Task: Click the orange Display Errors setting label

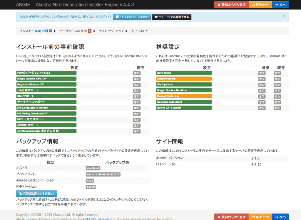Action: 184,79
